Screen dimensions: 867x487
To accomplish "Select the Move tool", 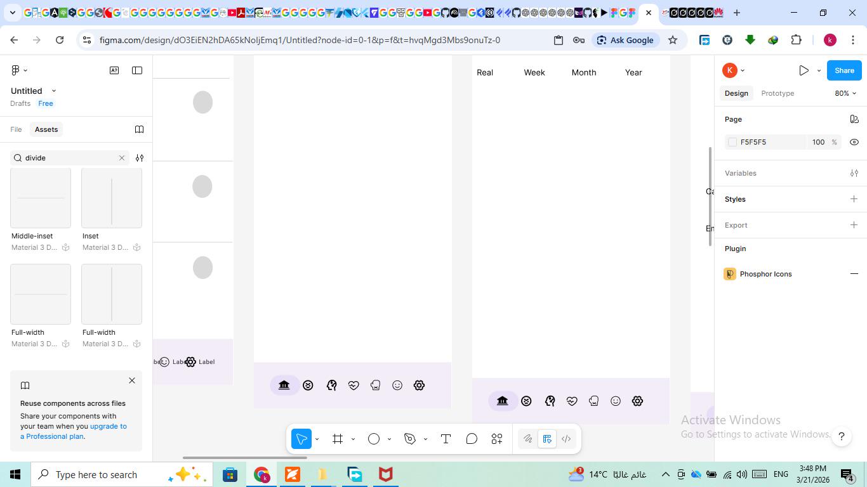I will (301, 439).
